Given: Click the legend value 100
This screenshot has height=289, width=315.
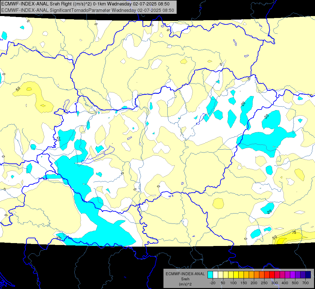Looking at the screenshot, I should 234,283.
